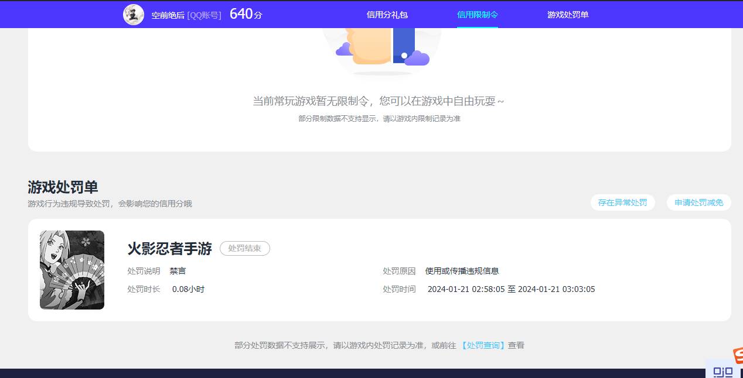Switch to the 游戏处罚单 tab
Viewport: 743px width, 378px height.
click(568, 14)
